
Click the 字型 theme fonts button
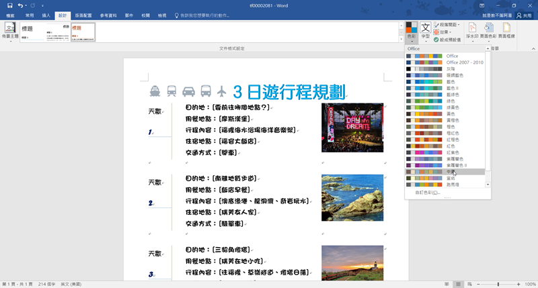[x=426, y=32]
